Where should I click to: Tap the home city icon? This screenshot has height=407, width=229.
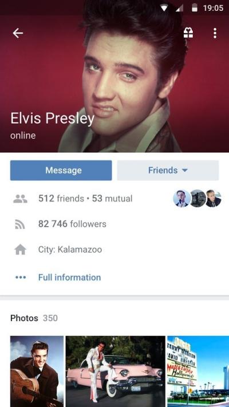tap(20, 250)
